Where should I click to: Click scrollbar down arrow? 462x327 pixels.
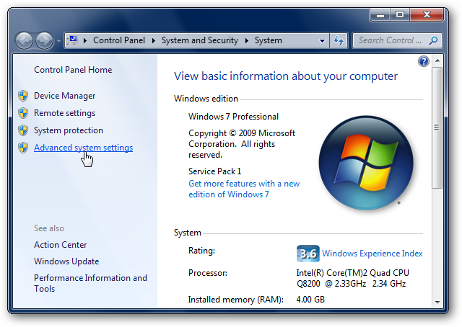437,303
